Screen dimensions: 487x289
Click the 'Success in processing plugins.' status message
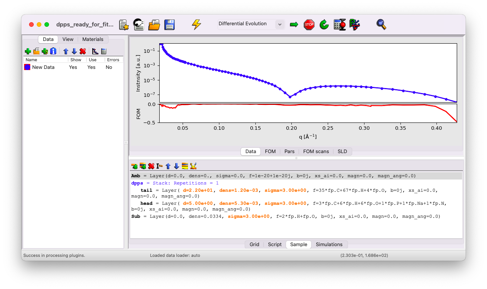tap(54, 255)
